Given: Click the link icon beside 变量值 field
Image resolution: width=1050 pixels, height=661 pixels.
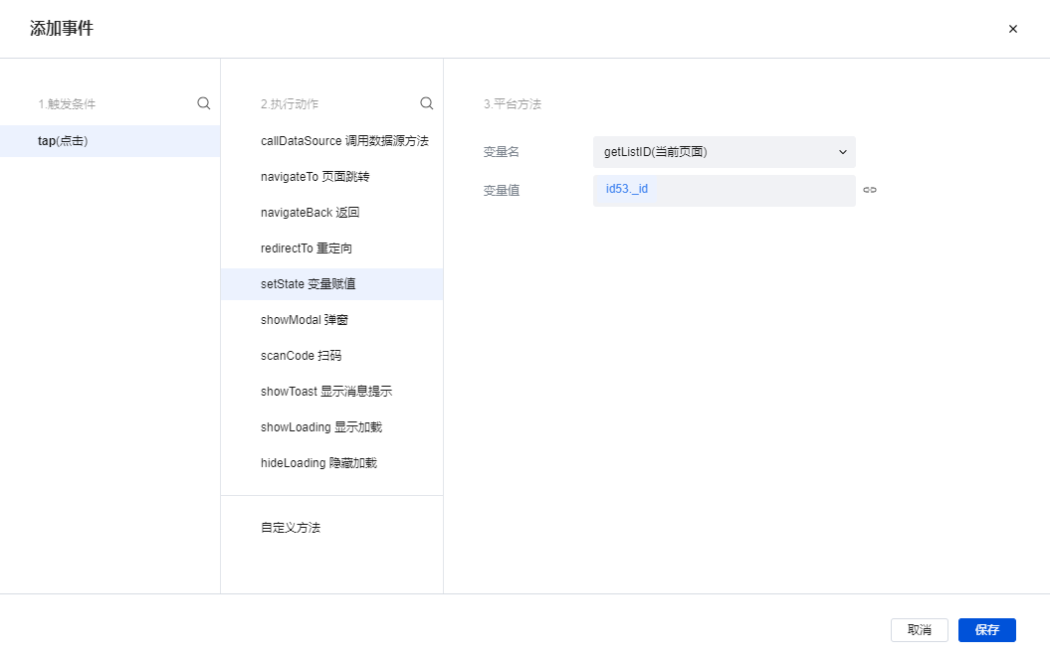Looking at the screenshot, I should point(870,190).
